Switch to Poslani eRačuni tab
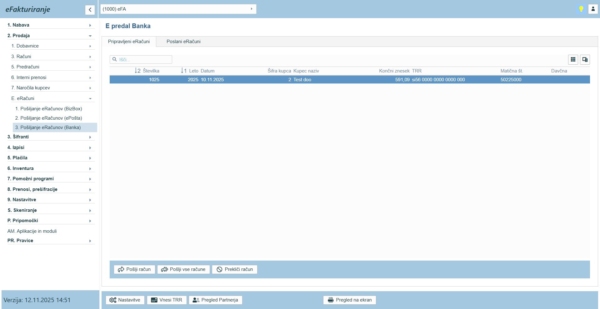Viewport: 600px width, 309px height. [x=183, y=42]
